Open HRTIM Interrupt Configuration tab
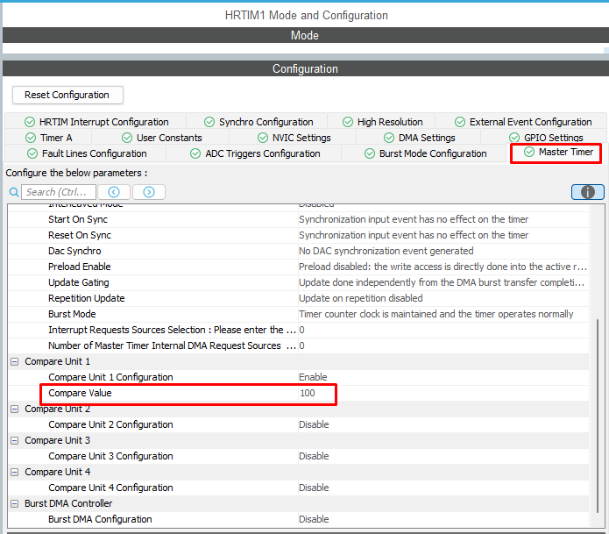The image size is (609, 534). 96,122
